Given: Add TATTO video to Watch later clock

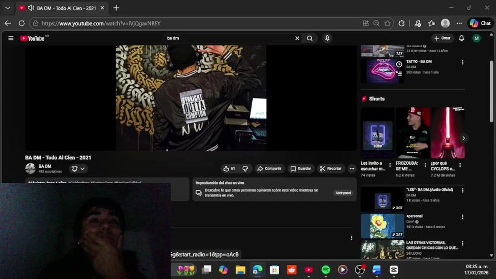Looking at the screenshot, I should click(x=399, y=64).
